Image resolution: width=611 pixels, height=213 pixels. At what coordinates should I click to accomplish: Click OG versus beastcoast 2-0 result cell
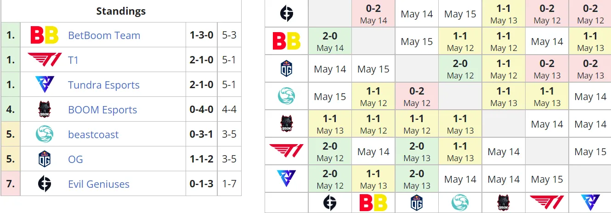tap(460, 69)
